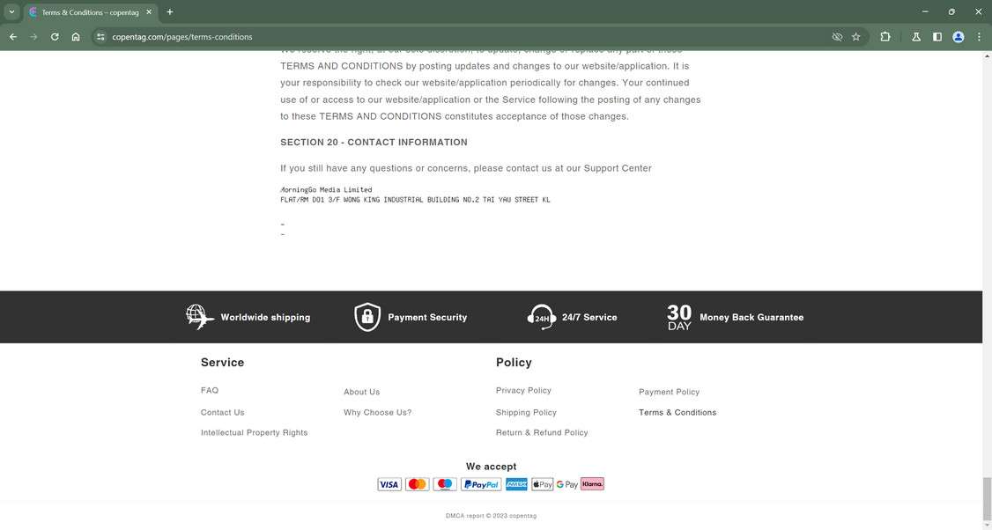Click the Payment Security padlock icon
Viewport: 992px width, 530px height.
click(x=366, y=316)
